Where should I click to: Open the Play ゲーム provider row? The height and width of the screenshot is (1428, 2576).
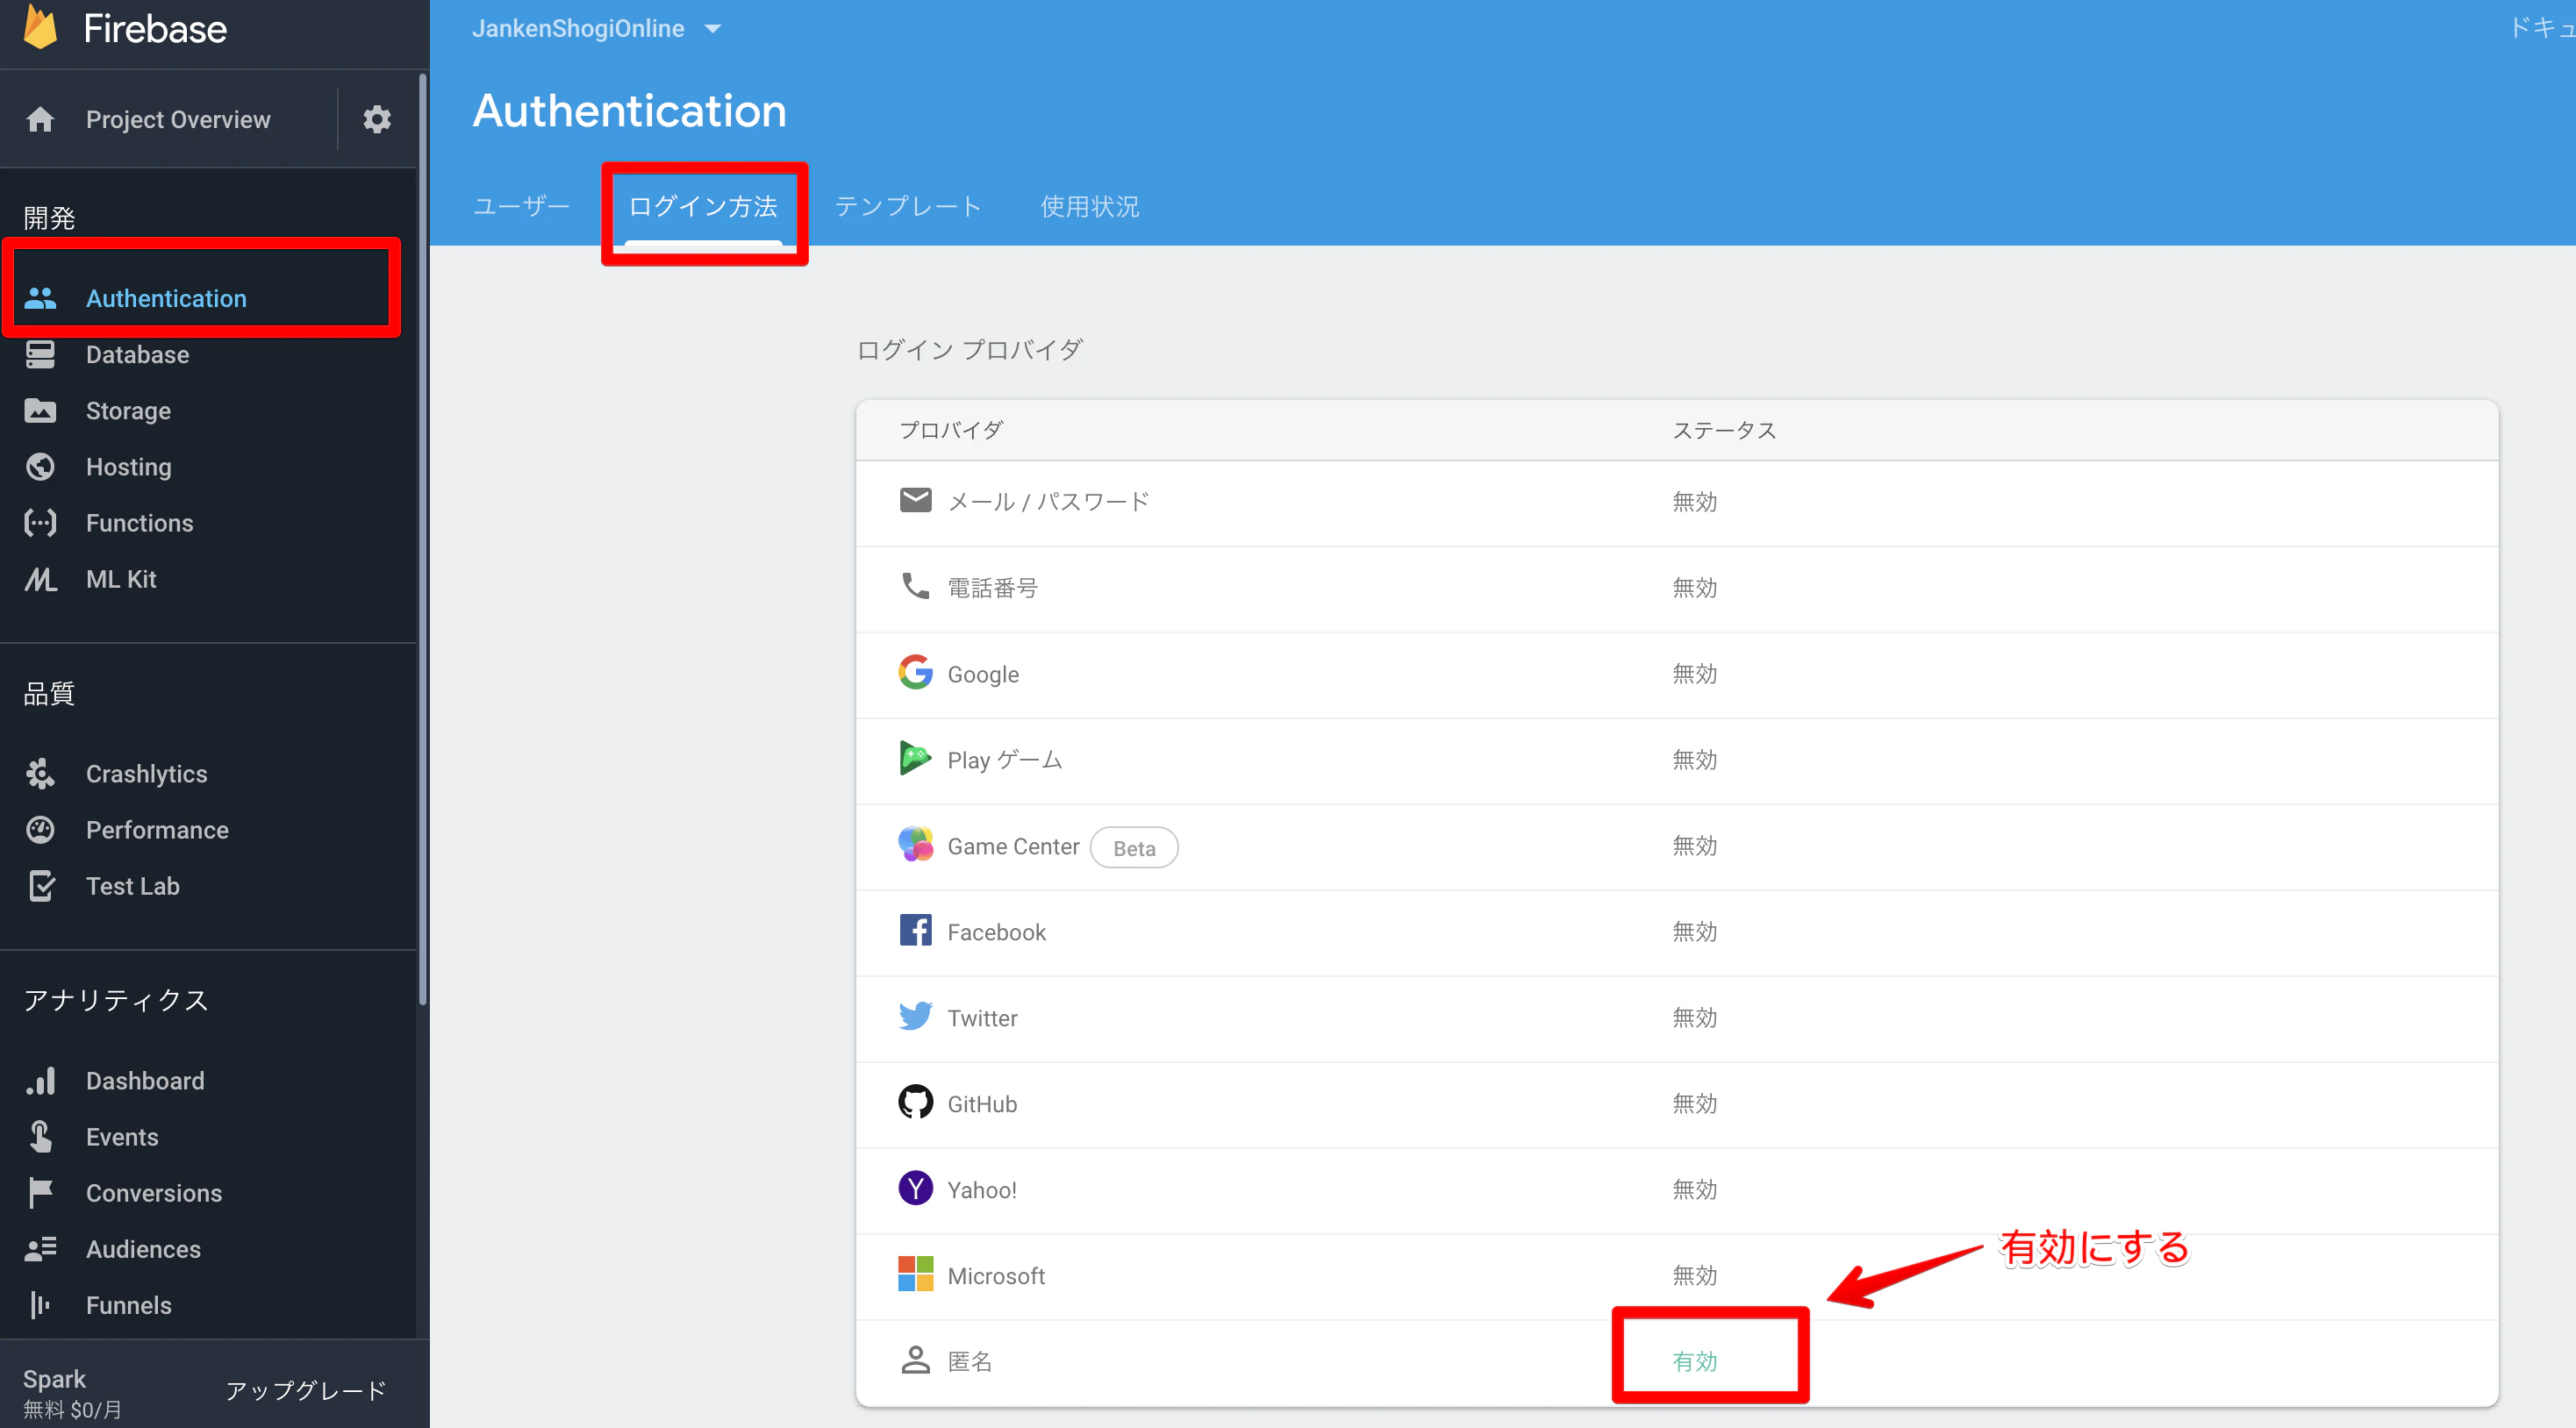click(1677, 760)
